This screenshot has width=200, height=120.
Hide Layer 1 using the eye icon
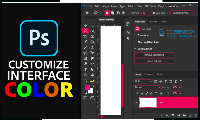136,103
